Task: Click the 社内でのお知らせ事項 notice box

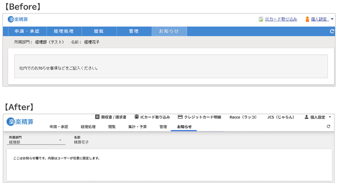Action: (x=171, y=66)
